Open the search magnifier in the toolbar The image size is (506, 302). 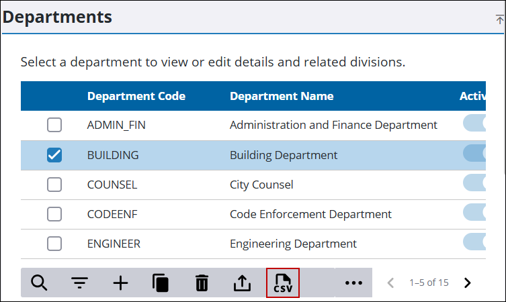39,283
